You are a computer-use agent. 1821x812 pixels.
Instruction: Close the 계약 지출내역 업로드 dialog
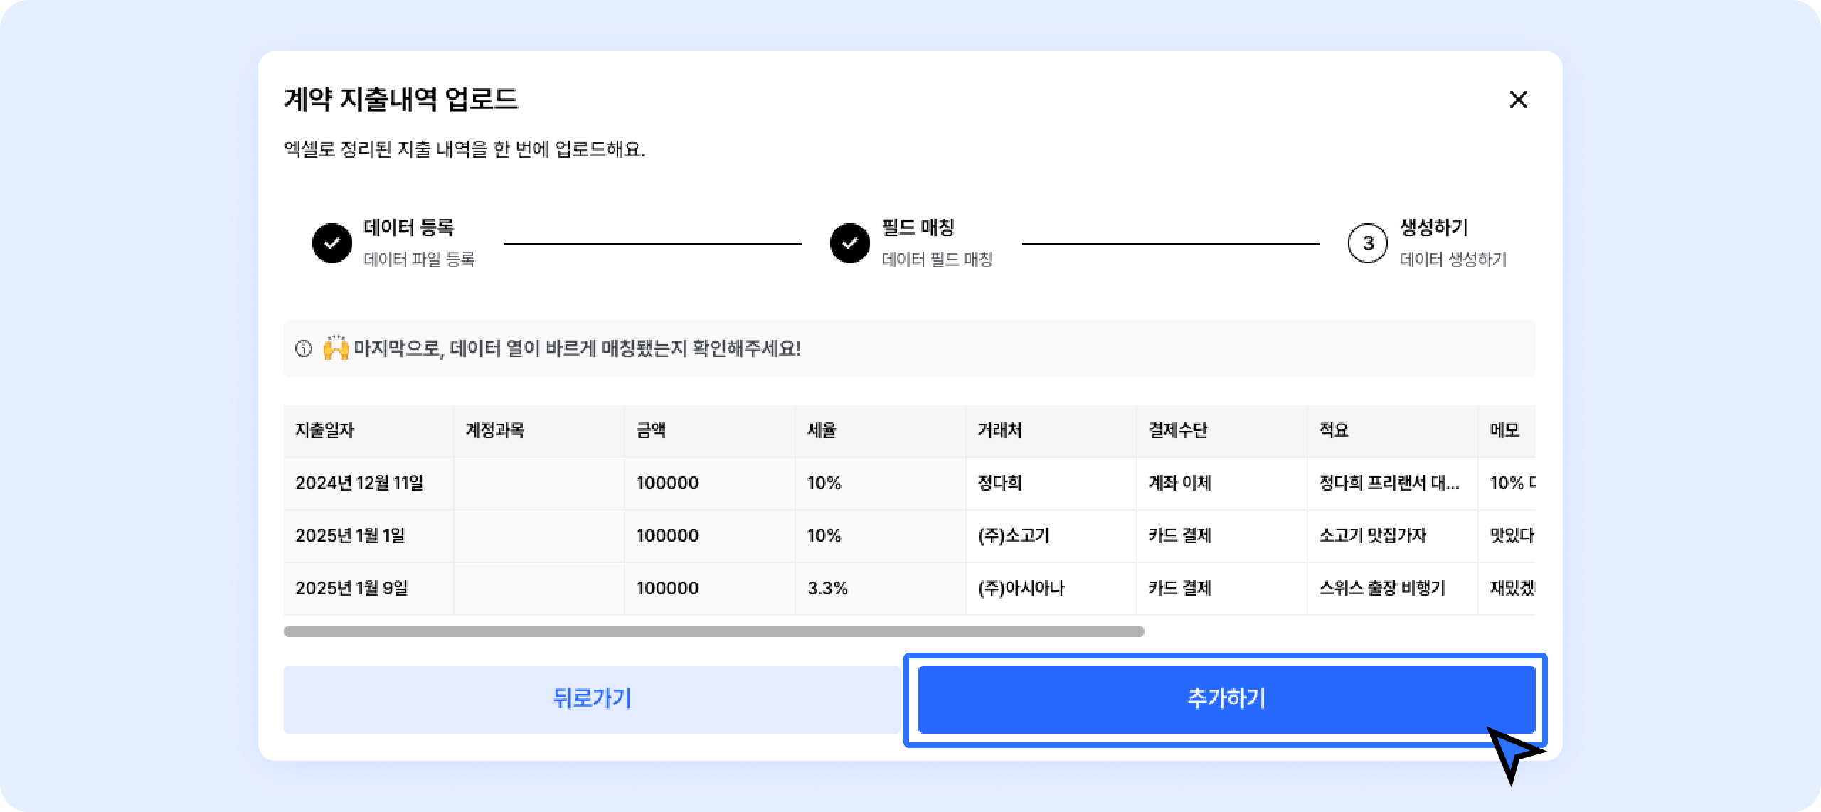[1518, 100]
